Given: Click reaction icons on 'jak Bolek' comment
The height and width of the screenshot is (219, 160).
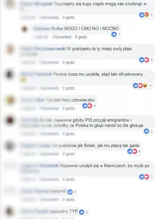Looking at the screenshot, I should [x=132, y=151].
